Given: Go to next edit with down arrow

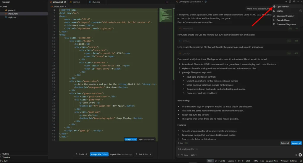Looking at the screenshot, I should pyautogui.click(x=86, y=154).
